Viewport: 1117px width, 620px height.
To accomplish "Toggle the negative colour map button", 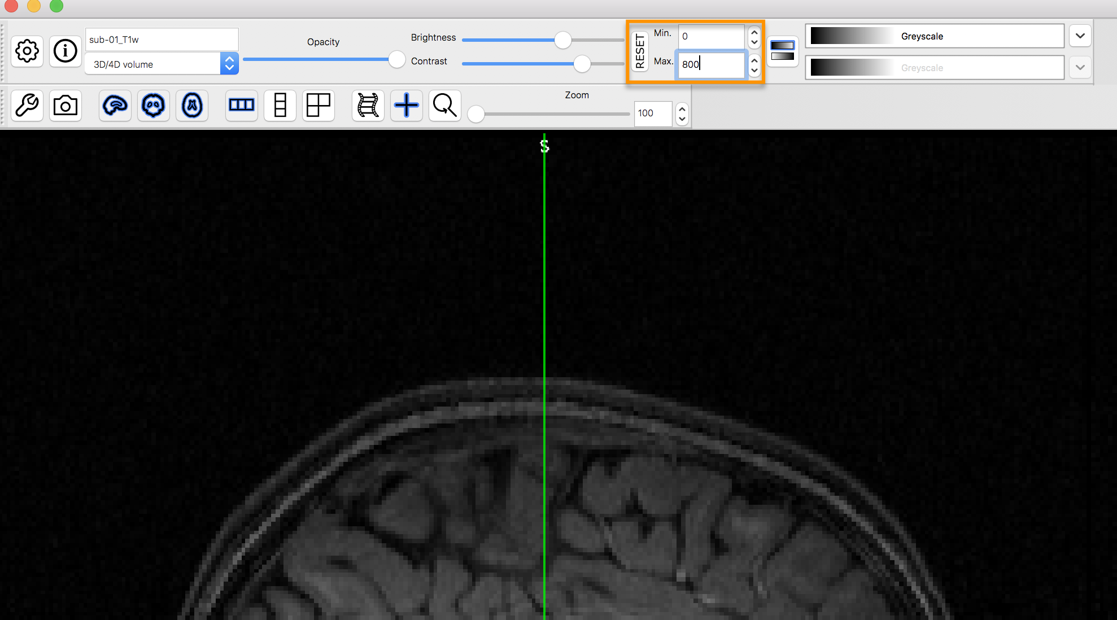I will click(x=783, y=51).
